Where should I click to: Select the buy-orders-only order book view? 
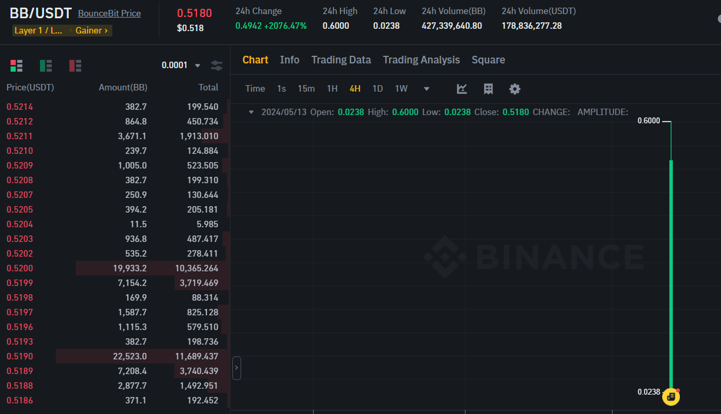coord(46,66)
